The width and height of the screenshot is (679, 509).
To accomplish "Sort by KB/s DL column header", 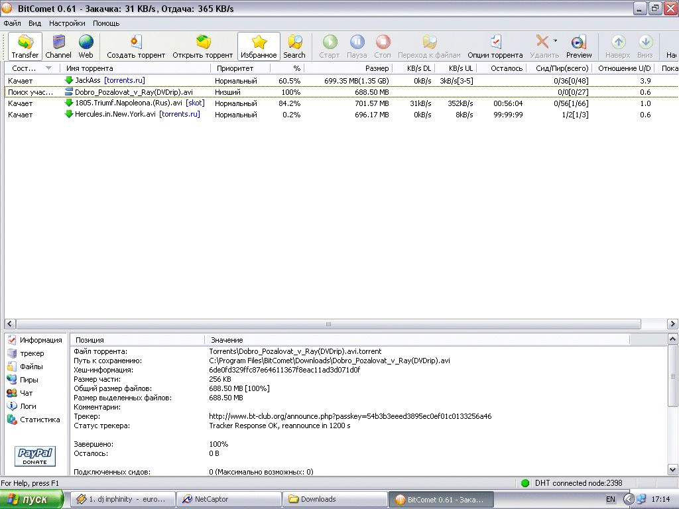I will click(x=414, y=68).
